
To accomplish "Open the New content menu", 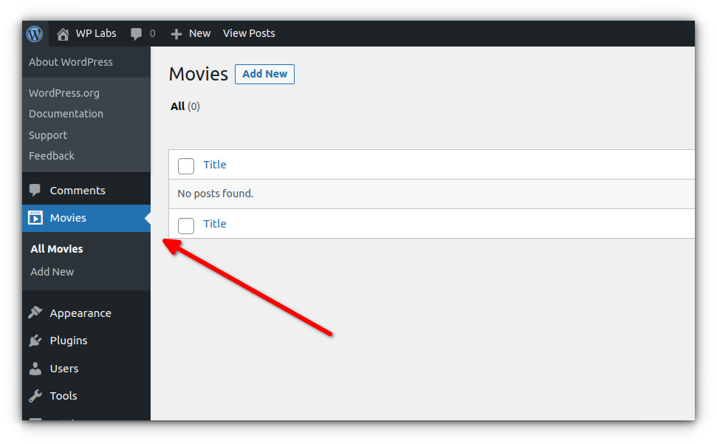I will point(200,33).
